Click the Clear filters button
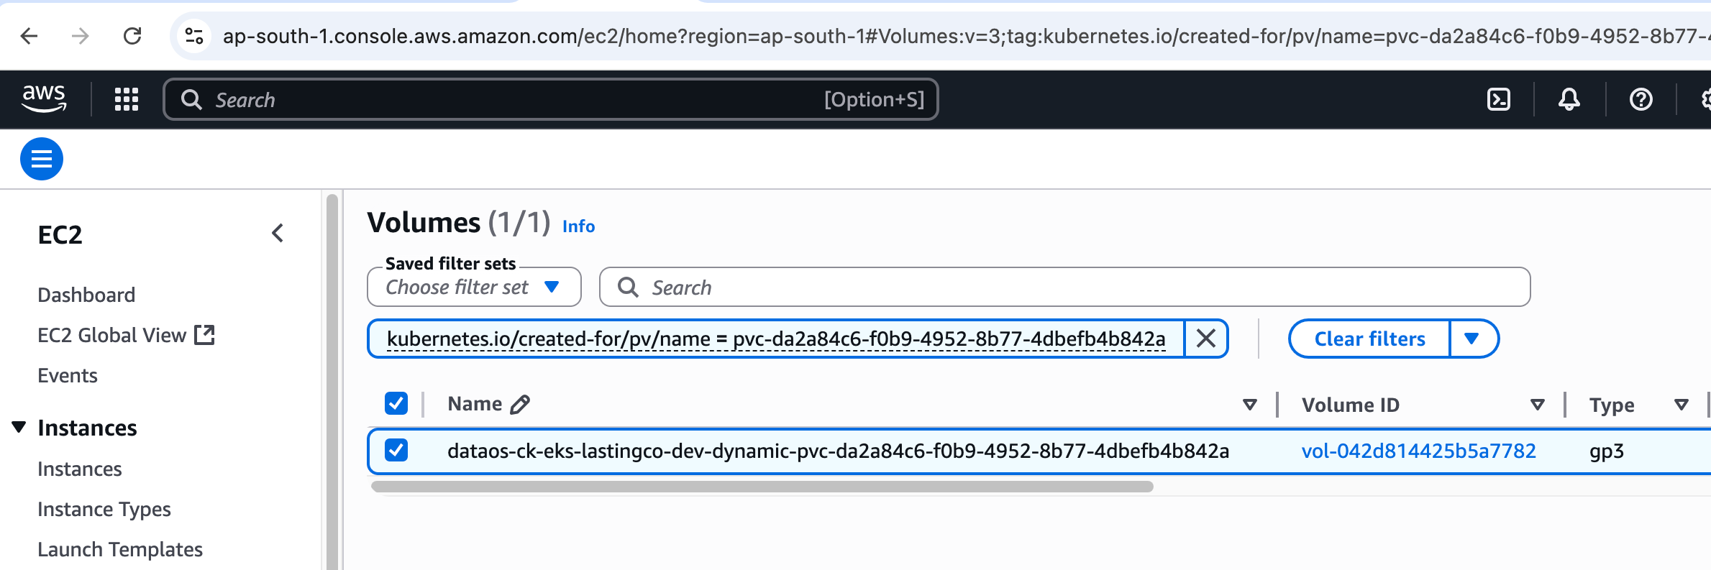1711x570 pixels. [1369, 339]
